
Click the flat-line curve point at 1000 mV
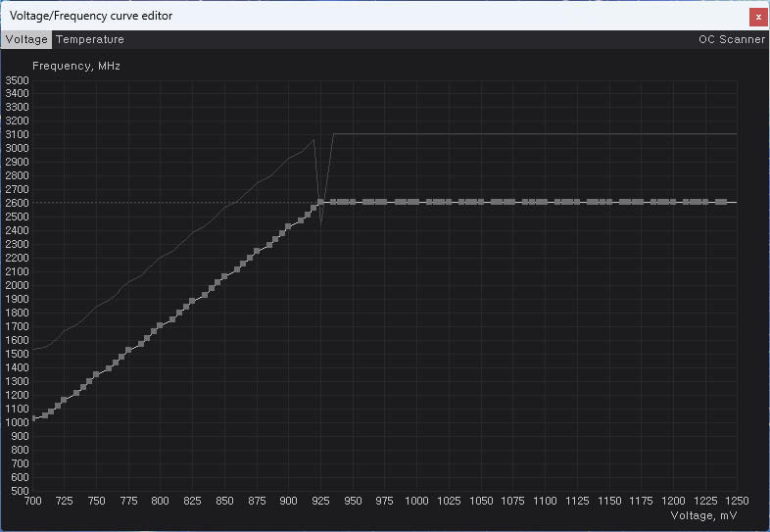[416, 202]
